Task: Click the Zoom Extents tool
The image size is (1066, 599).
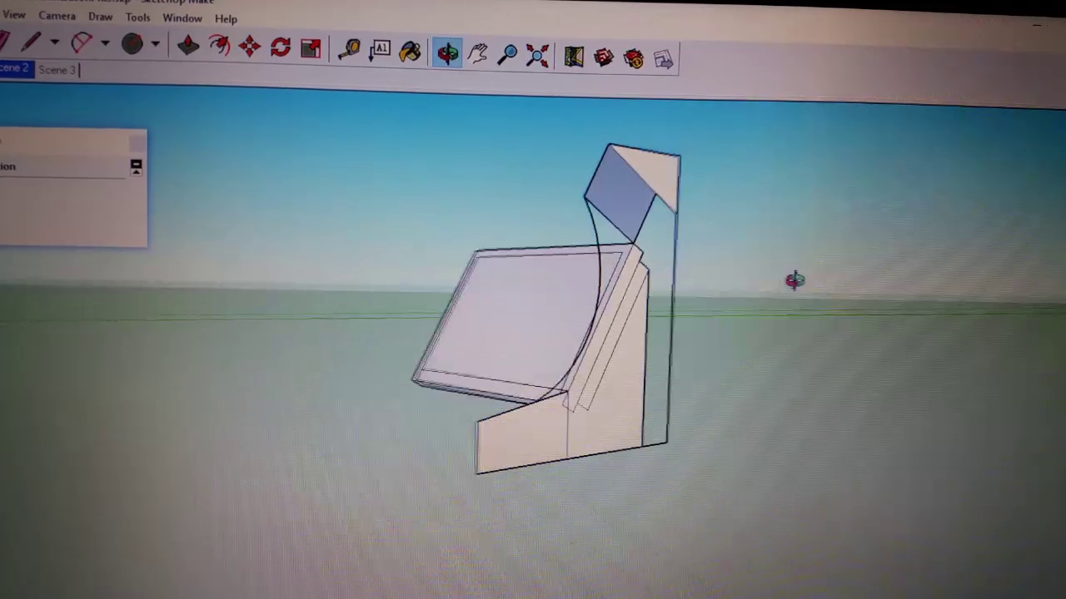Action: pyautogui.click(x=538, y=57)
